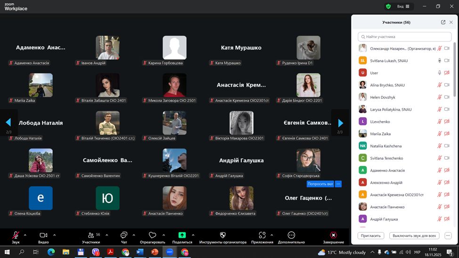Pop out the participants panel
This screenshot has height=258, width=459.
(443, 22)
